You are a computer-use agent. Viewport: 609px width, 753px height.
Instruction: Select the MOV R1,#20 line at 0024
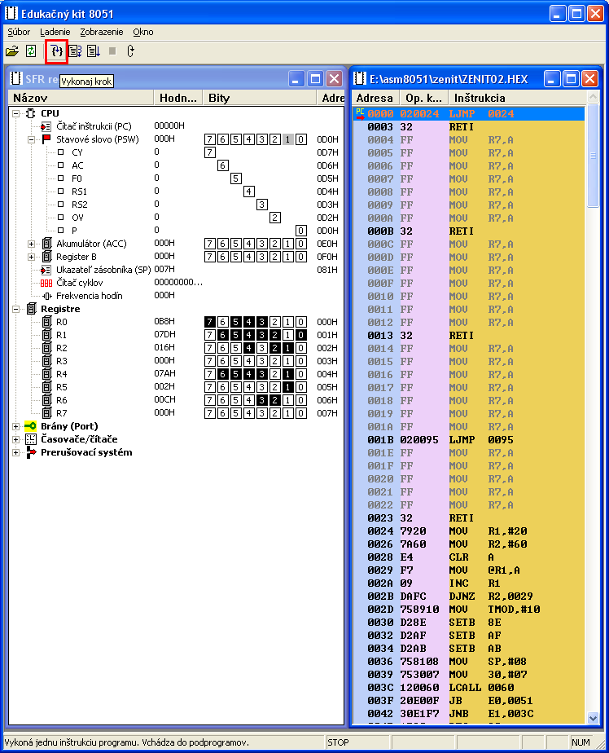[x=468, y=531]
